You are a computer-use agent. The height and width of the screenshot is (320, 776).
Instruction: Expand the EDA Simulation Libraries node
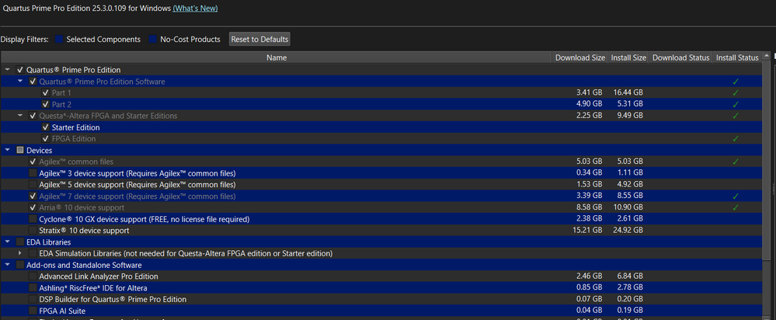[x=19, y=253]
